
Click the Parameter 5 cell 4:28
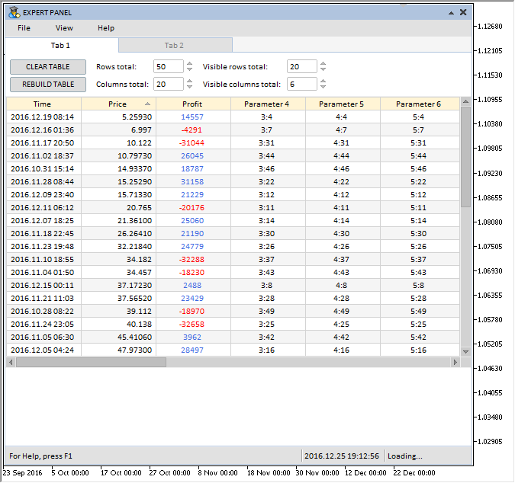(343, 299)
